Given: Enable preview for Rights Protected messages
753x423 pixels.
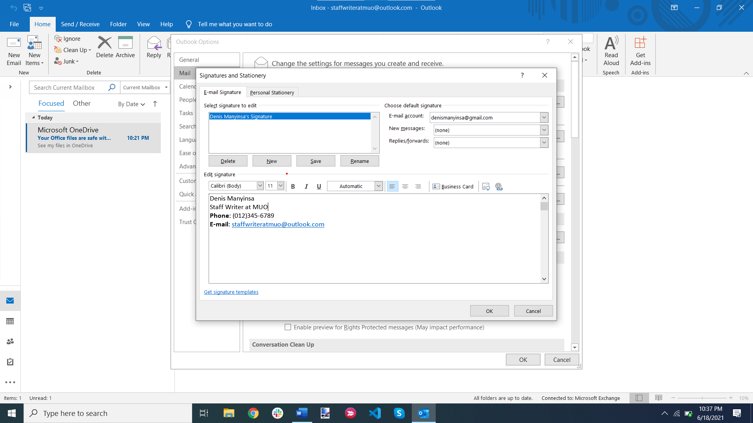Looking at the screenshot, I should pos(287,327).
